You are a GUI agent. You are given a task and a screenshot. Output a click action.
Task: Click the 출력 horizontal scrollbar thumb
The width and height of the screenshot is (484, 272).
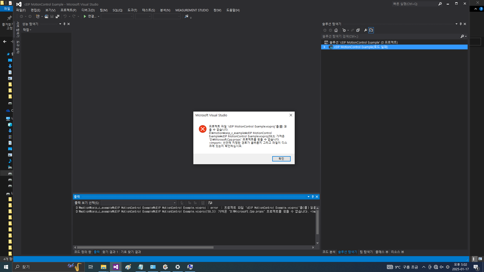pos(145,248)
